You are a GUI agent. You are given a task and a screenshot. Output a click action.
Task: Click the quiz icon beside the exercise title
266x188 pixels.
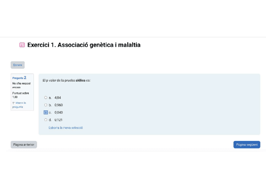click(x=22, y=45)
